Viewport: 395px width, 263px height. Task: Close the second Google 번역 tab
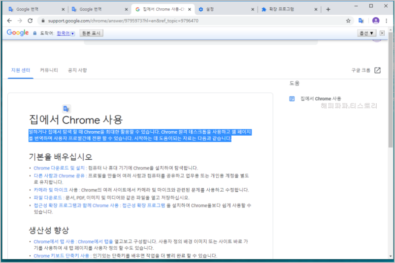(126, 9)
